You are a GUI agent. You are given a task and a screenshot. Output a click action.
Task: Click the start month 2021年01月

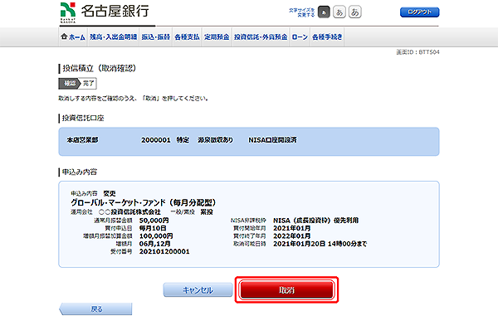tap(292, 228)
